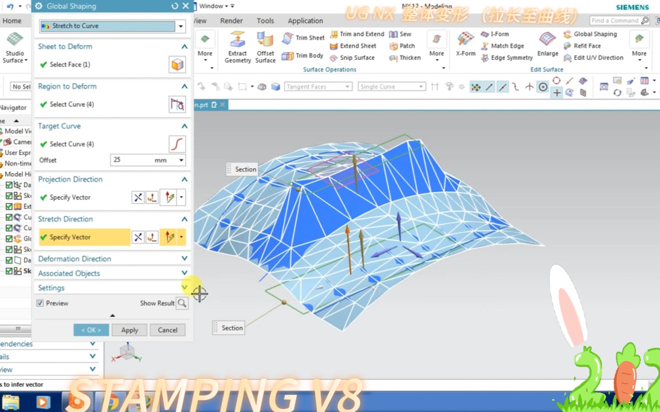This screenshot has width=660, height=412.
Task: Click the Refit Face tool
Action: pyautogui.click(x=582, y=46)
